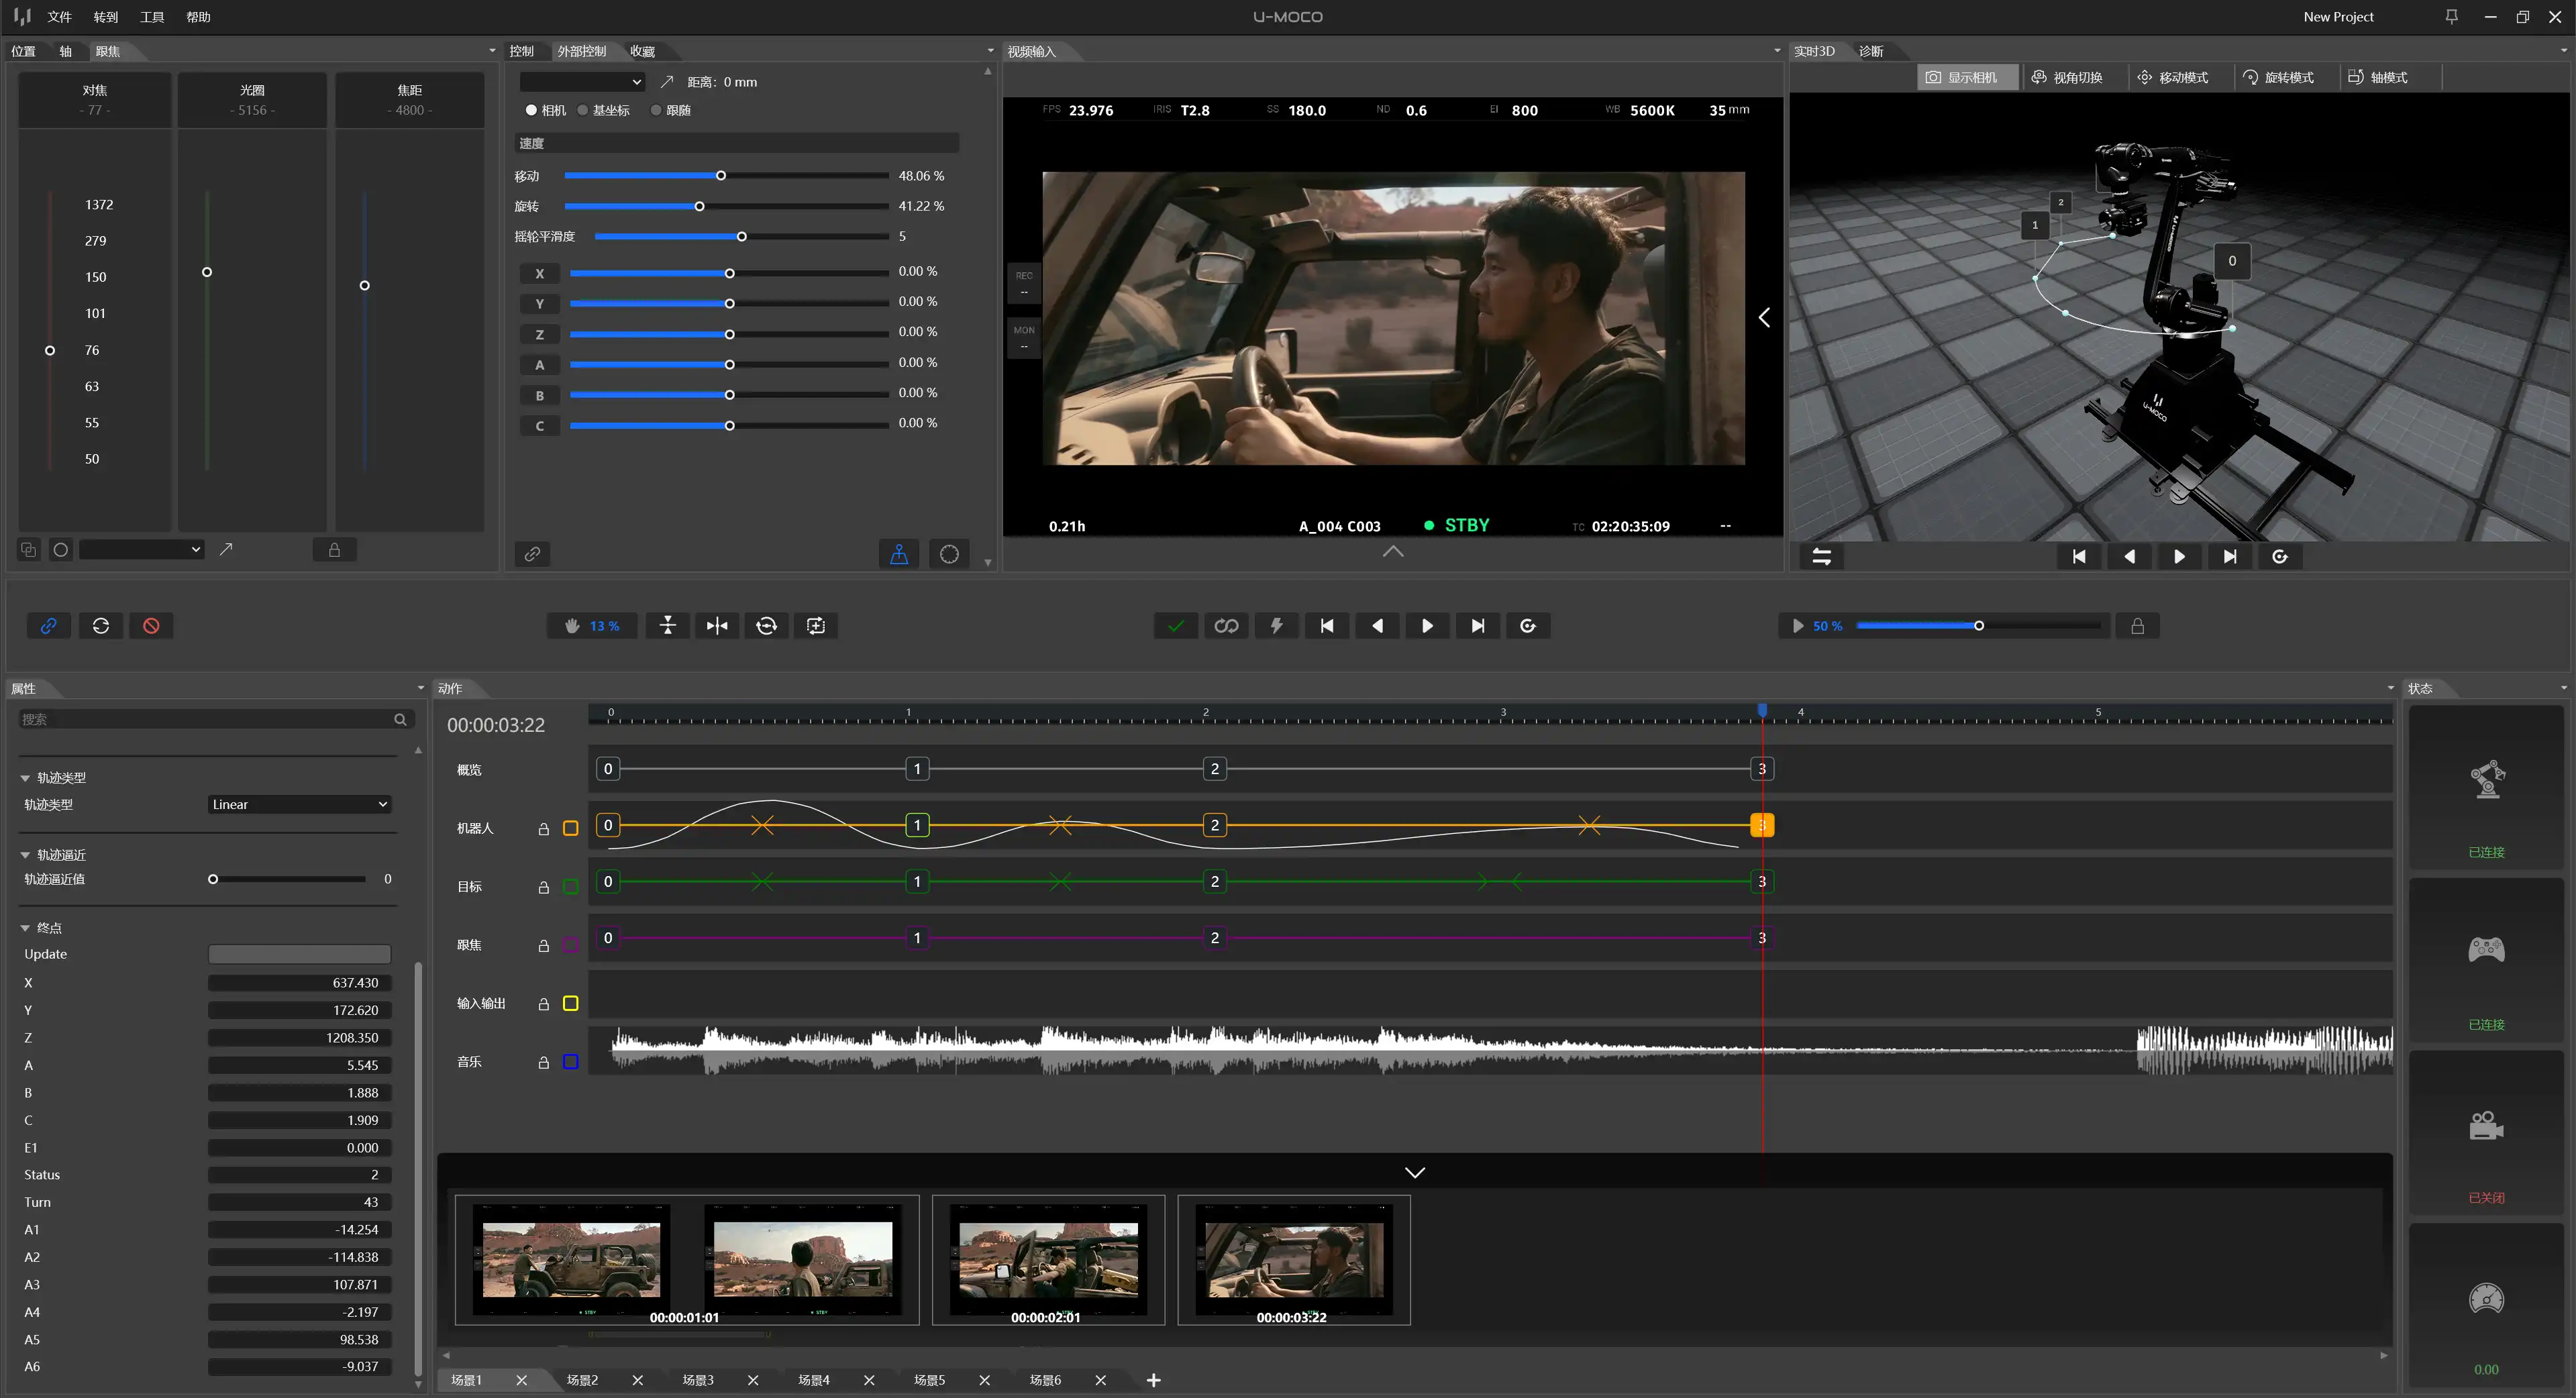
Task: Click the 视角切换 button
Action: (2067, 77)
